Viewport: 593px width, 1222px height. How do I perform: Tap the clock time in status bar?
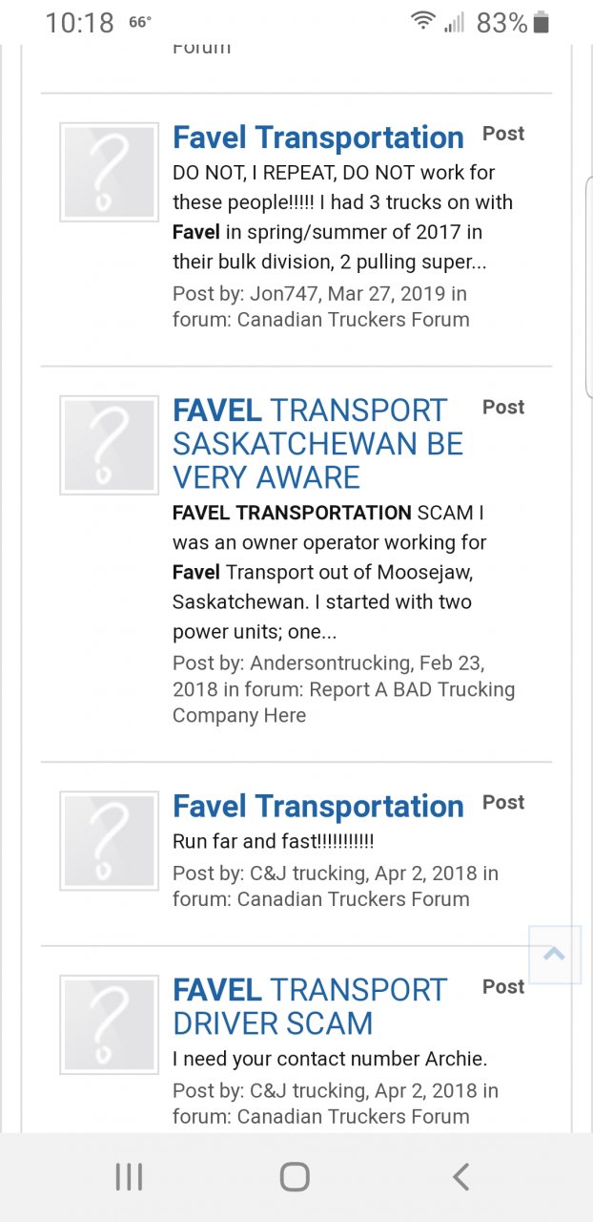[x=80, y=23]
